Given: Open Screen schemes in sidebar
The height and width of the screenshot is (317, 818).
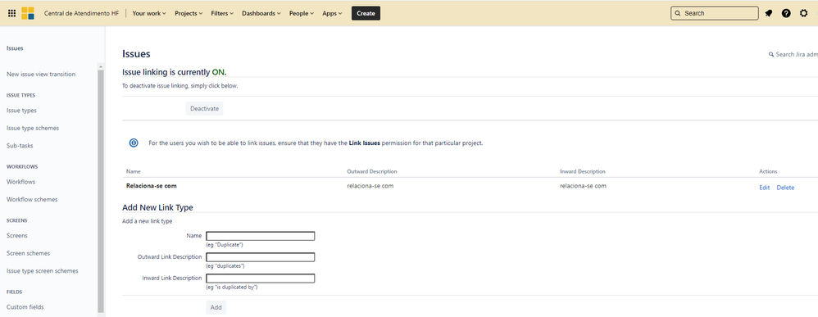Looking at the screenshot, I should 28,253.
